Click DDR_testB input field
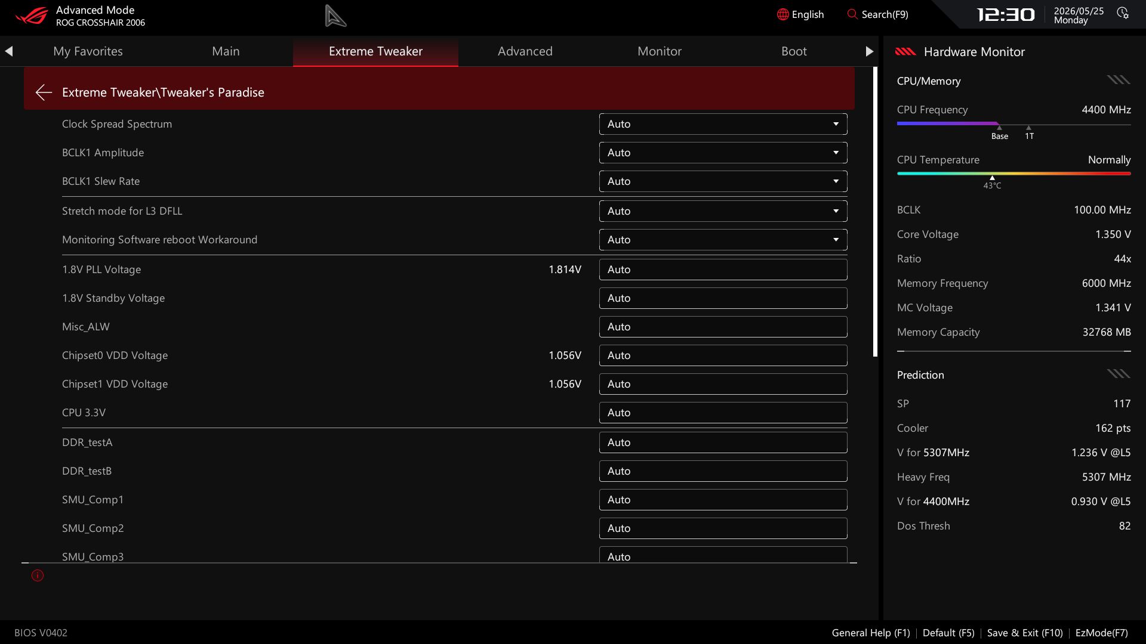This screenshot has height=644, width=1146. [723, 471]
